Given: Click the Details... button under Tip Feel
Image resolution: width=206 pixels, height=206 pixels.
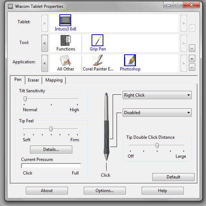Looking at the screenshot, I should click(51, 149).
